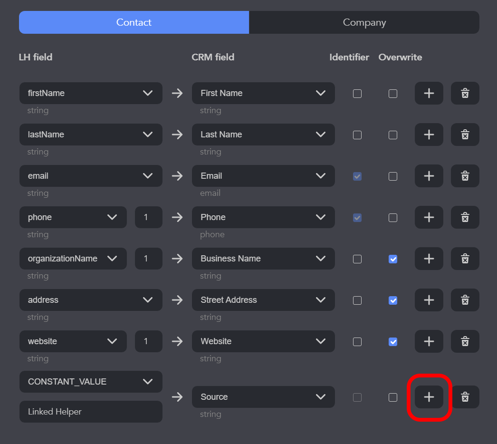Add mapping after the Source row
497x444 pixels.
point(429,397)
